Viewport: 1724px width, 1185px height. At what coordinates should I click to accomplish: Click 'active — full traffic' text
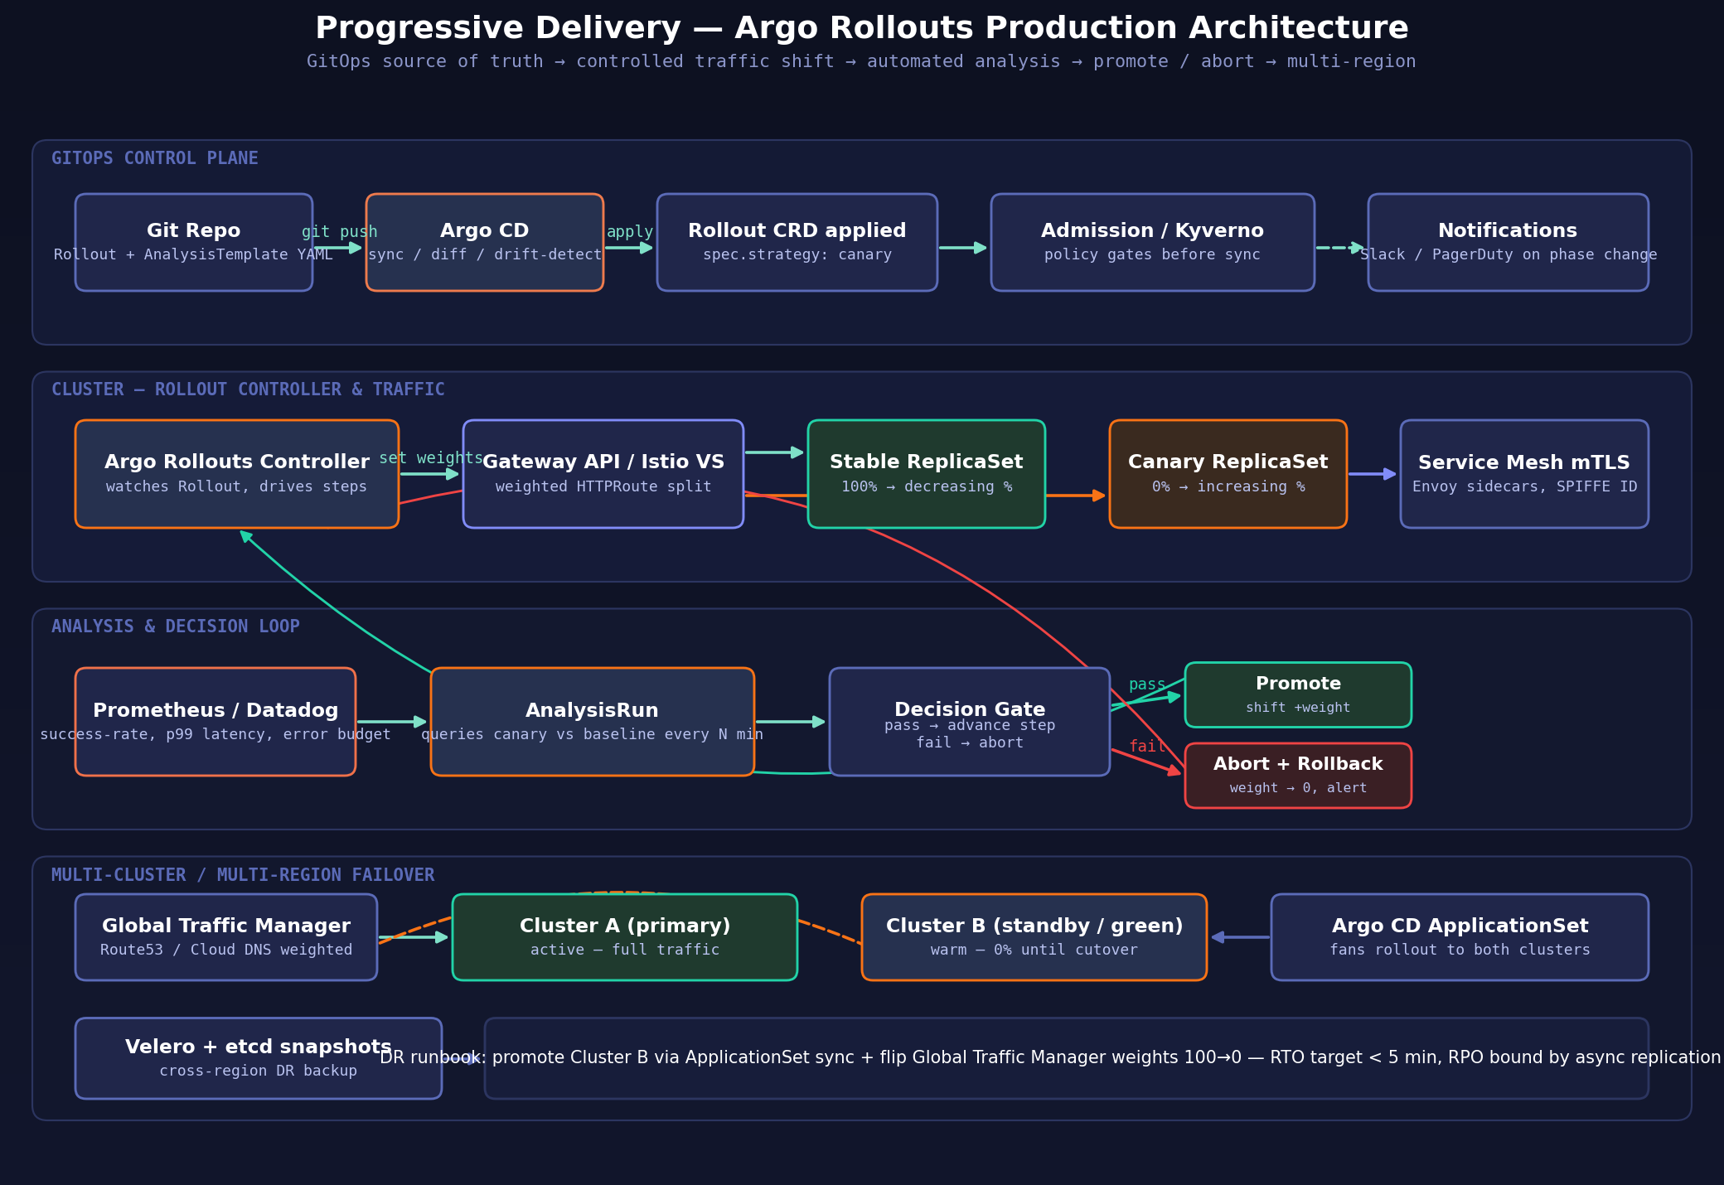pyautogui.click(x=625, y=950)
